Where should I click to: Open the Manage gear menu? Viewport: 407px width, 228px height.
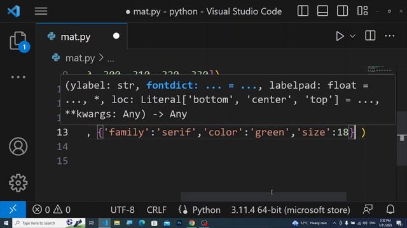(18, 183)
